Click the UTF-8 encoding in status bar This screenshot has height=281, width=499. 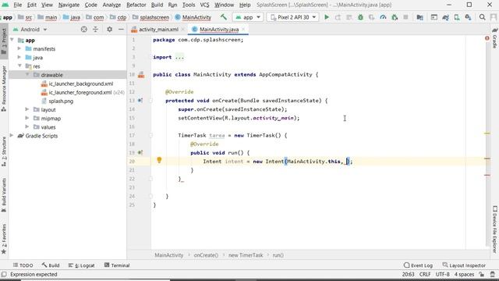click(x=442, y=274)
